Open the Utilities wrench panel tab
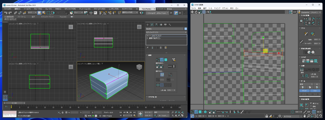325x120 pixels. click(170, 24)
